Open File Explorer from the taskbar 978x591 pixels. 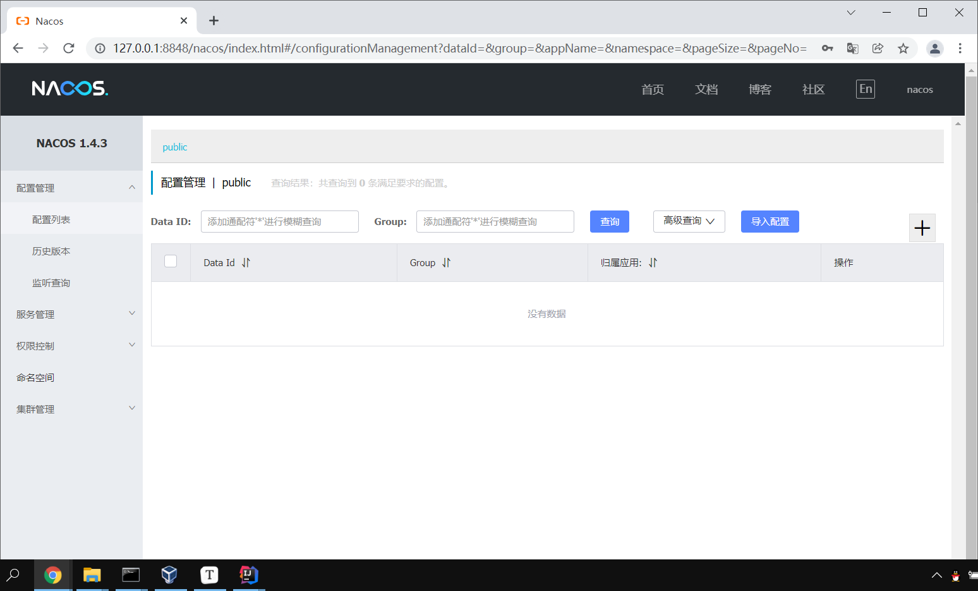(92, 575)
